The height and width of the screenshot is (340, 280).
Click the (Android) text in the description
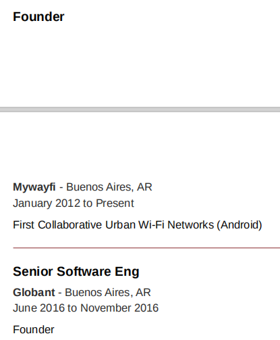(x=240, y=225)
